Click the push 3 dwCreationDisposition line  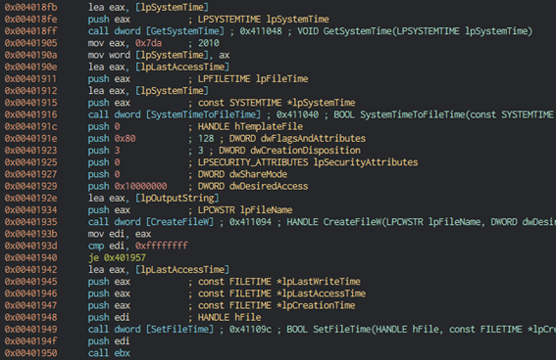pos(225,151)
